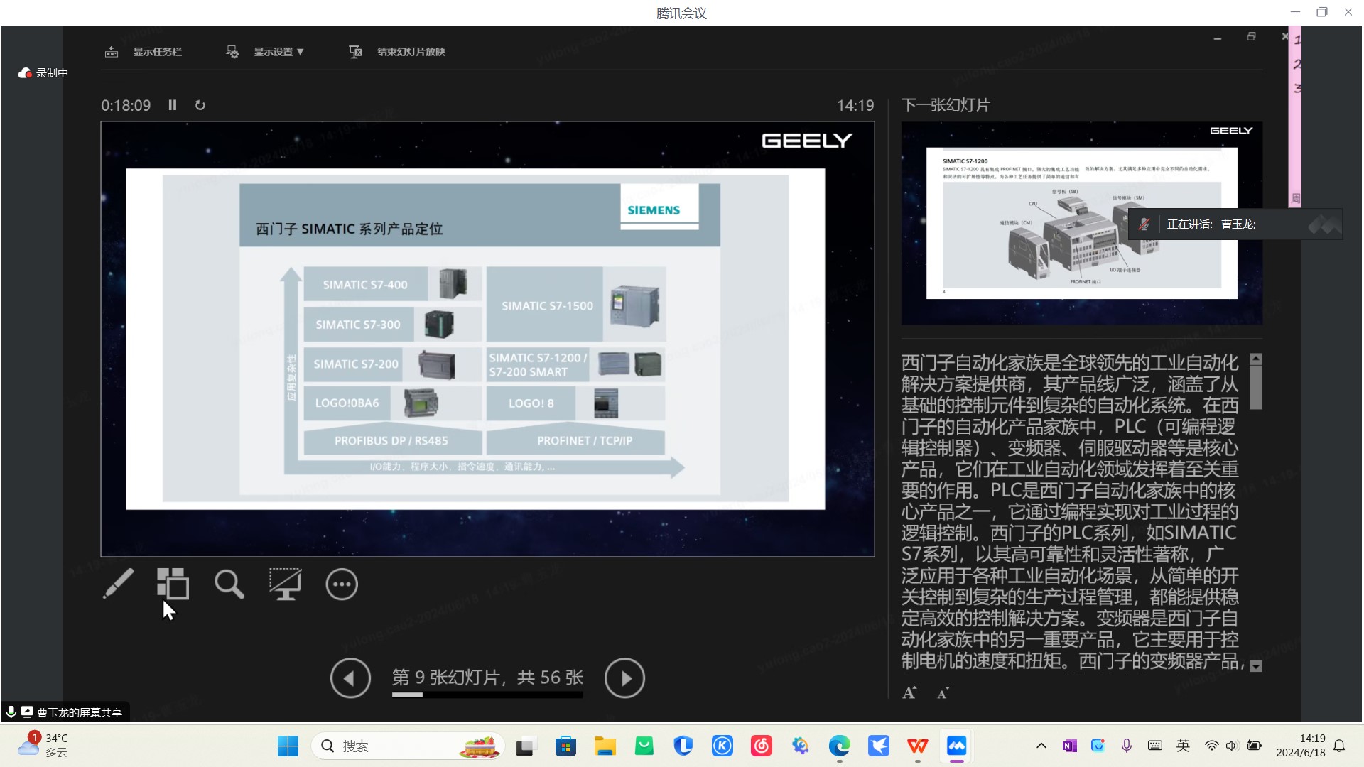The image size is (1364, 767).
Task: Click the next slide preview thumbnail
Action: point(1081,223)
